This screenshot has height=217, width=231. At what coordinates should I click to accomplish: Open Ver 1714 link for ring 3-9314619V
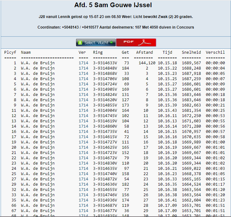(83, 121)
